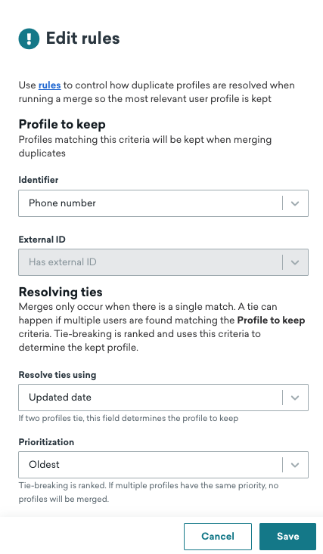
Task: Click bold Profile to keep text in the Resolving ties paragraph
Action: [x=271, y=320]
